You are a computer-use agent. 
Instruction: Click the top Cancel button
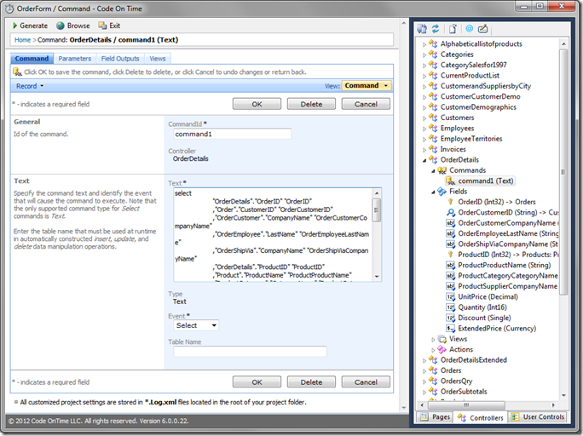click(x=366, y=104)
